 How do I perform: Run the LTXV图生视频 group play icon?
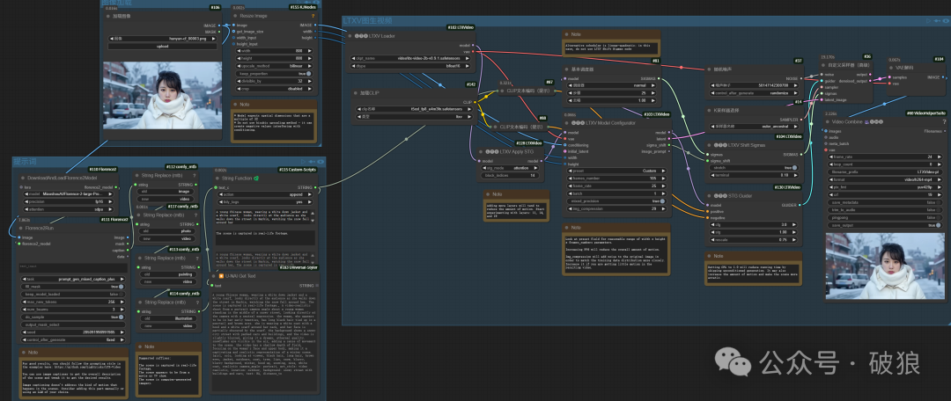(x=929, y=20)
